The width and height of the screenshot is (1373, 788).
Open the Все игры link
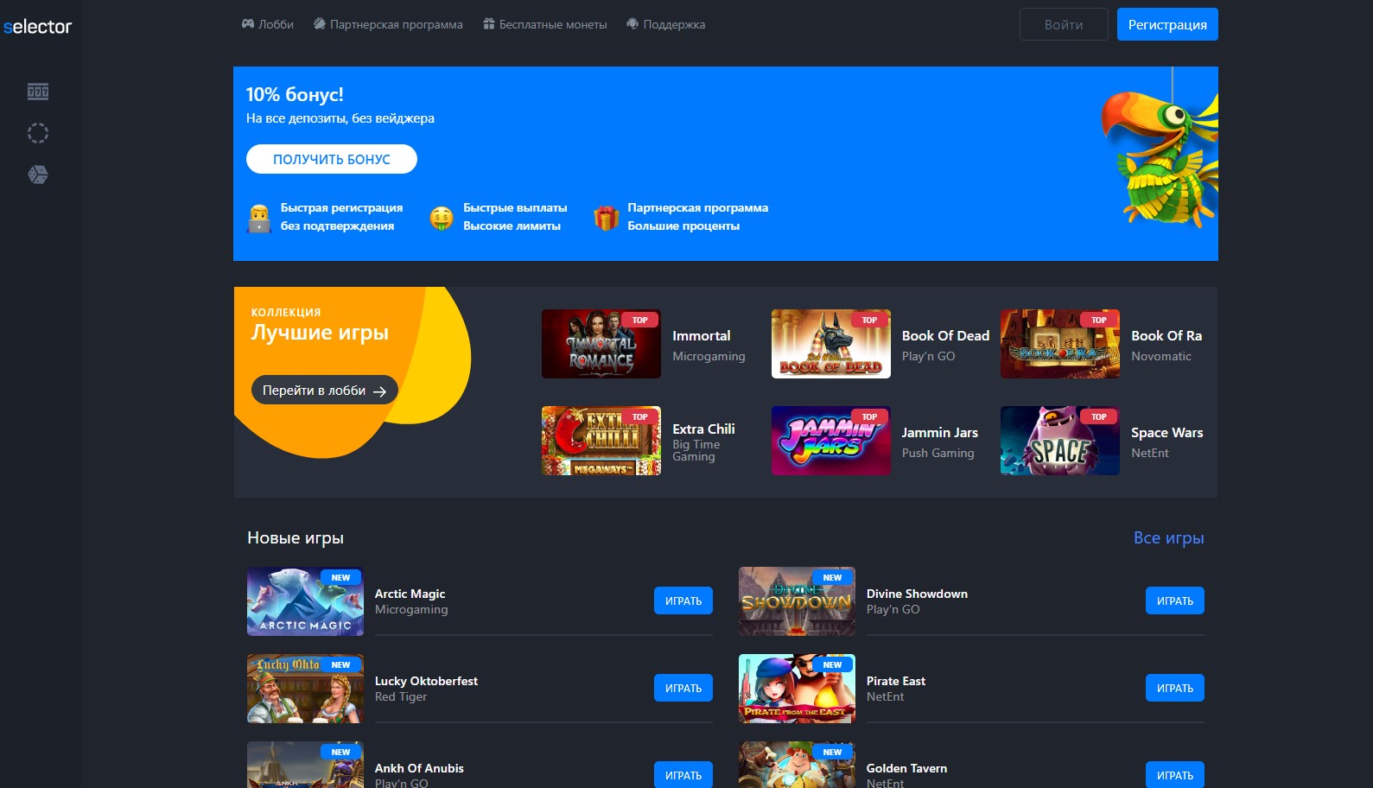(1168, 537)
